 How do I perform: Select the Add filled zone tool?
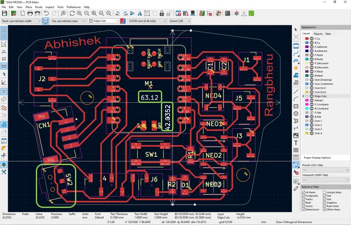[296, 75]
